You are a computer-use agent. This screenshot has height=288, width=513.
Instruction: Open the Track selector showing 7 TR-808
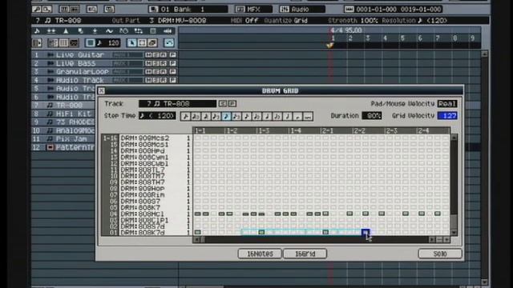[x=177, y=104]
